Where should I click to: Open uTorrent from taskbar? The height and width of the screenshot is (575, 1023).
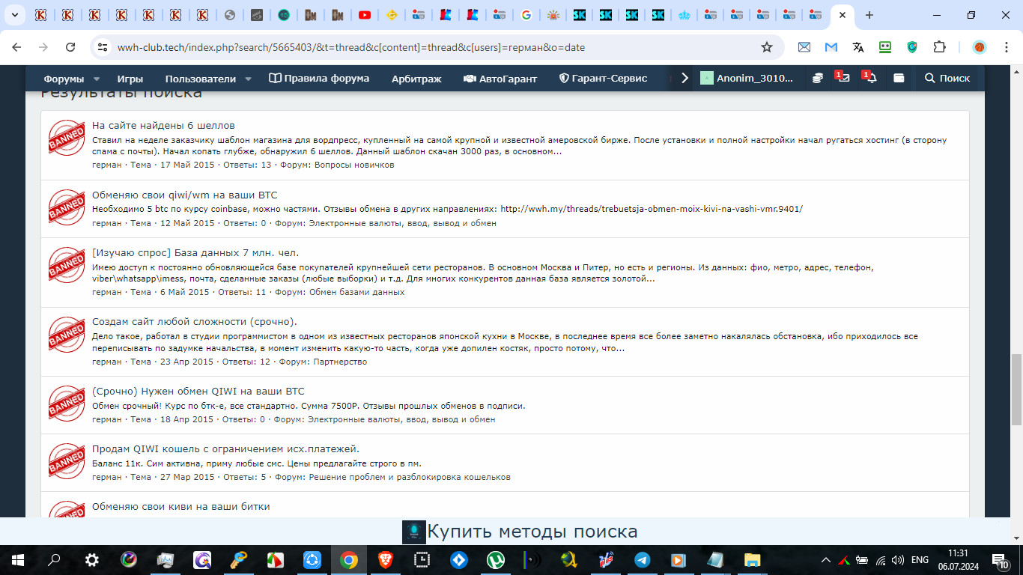pyautogui.click(x=495, y=559)
